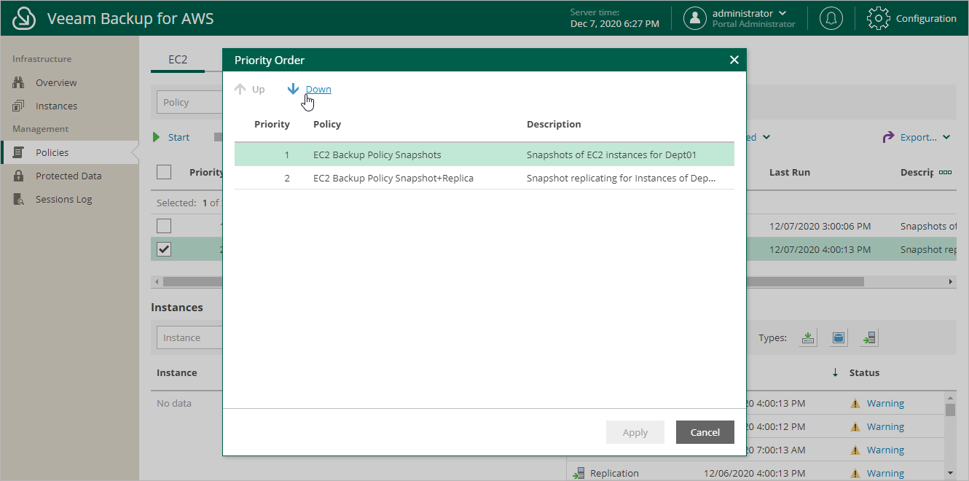The width and height of the screenshot is (969, 481).
Task: Open the Warning link for the 7:00:13 AM session
Action: pos(885,450)
